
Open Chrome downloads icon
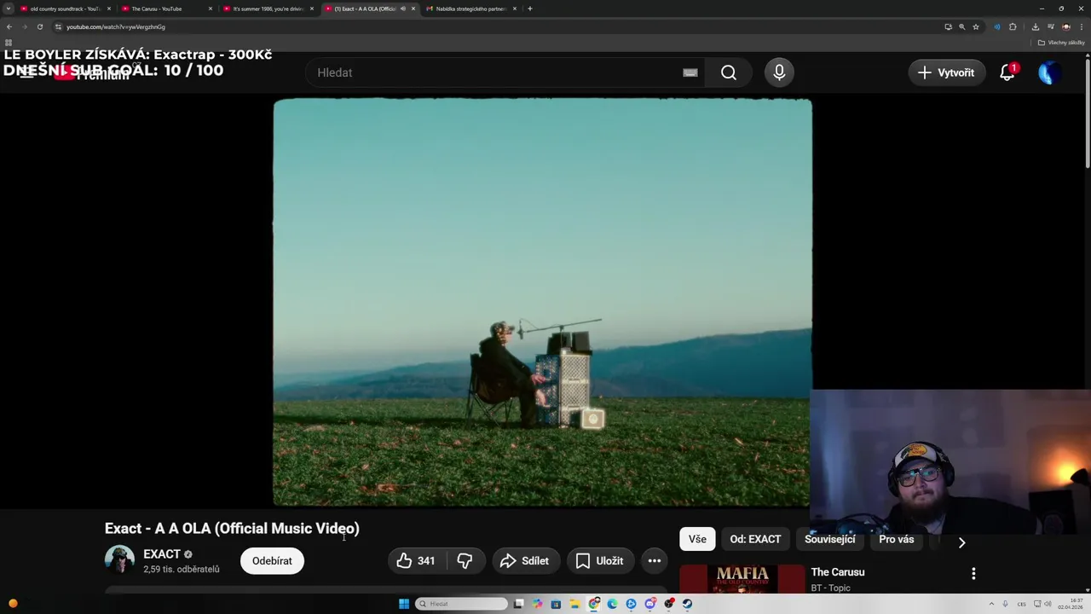(x=1036, y=26)
